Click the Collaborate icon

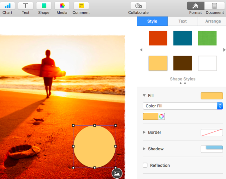click(138, 6)
